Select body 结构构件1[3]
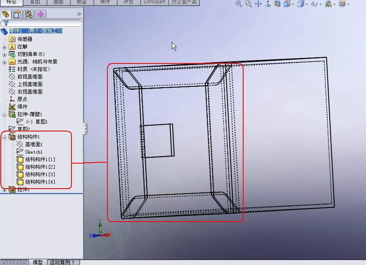Screen dimensions: 366x265 coord(40,174)
